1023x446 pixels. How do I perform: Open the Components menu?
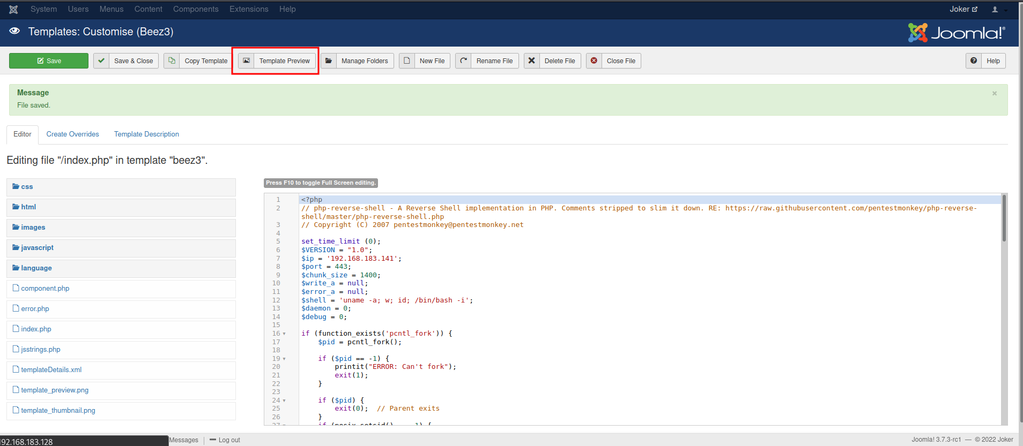(x=196, y=9)
